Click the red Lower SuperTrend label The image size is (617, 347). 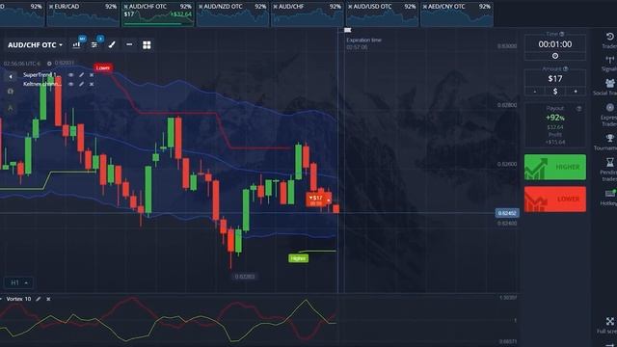(103, 68)
